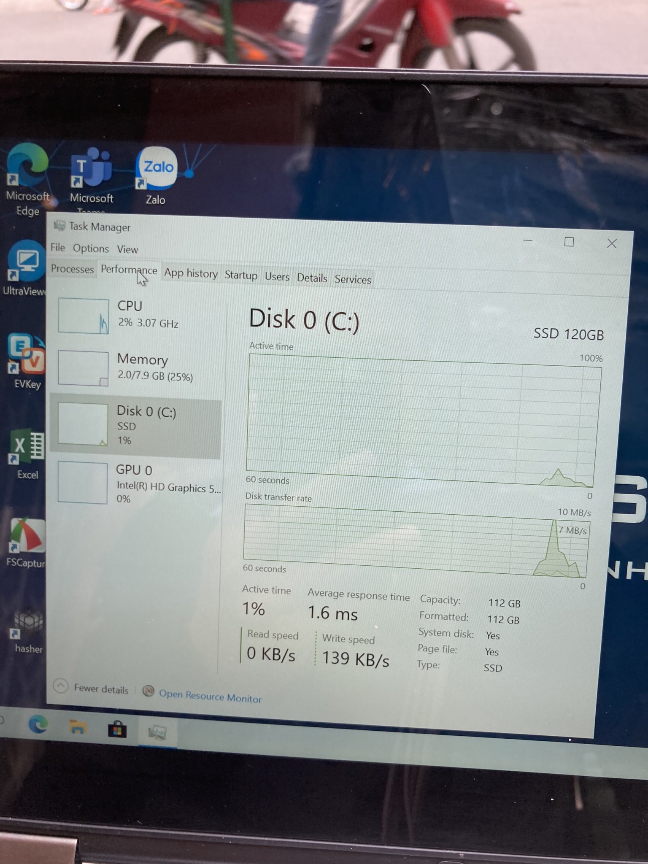Switch to the Startup tab
This screenshot has width=648, height=864.
coord(240,275)
